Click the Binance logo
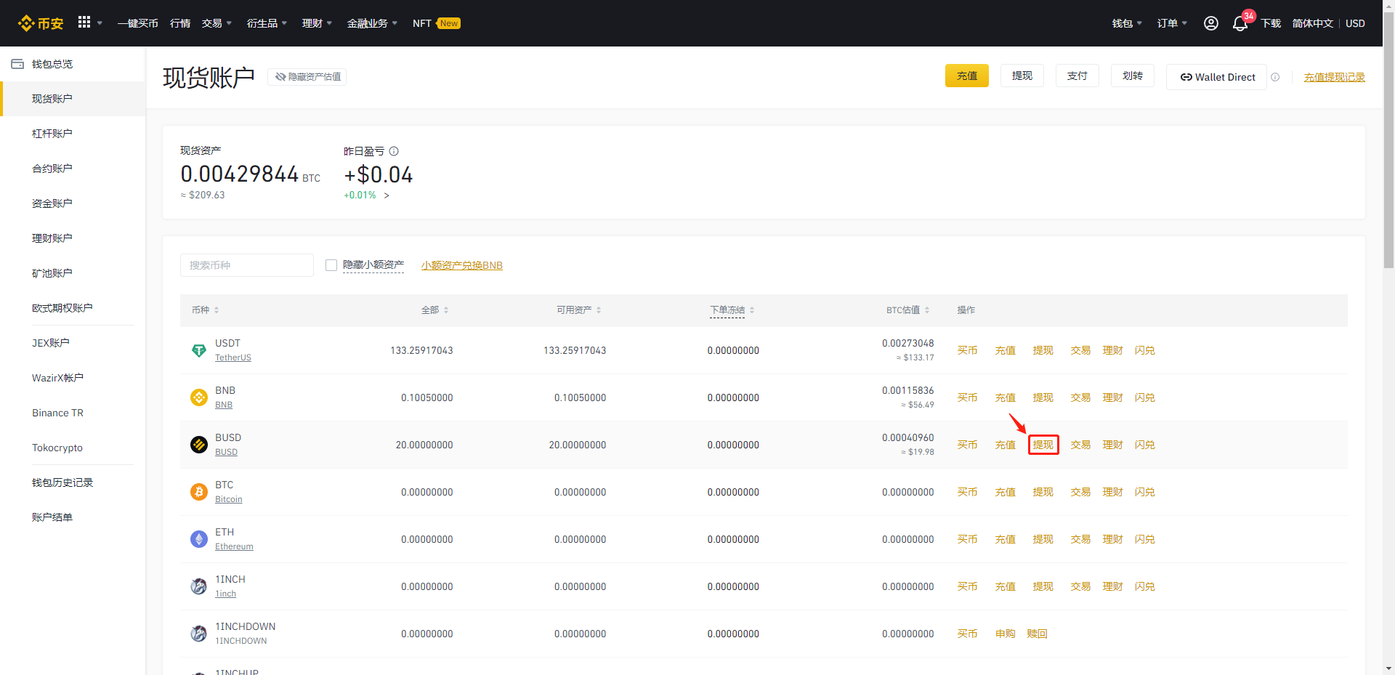Image resolution: width=1395 pixels, height=675 pixels. tap(41, 23)
